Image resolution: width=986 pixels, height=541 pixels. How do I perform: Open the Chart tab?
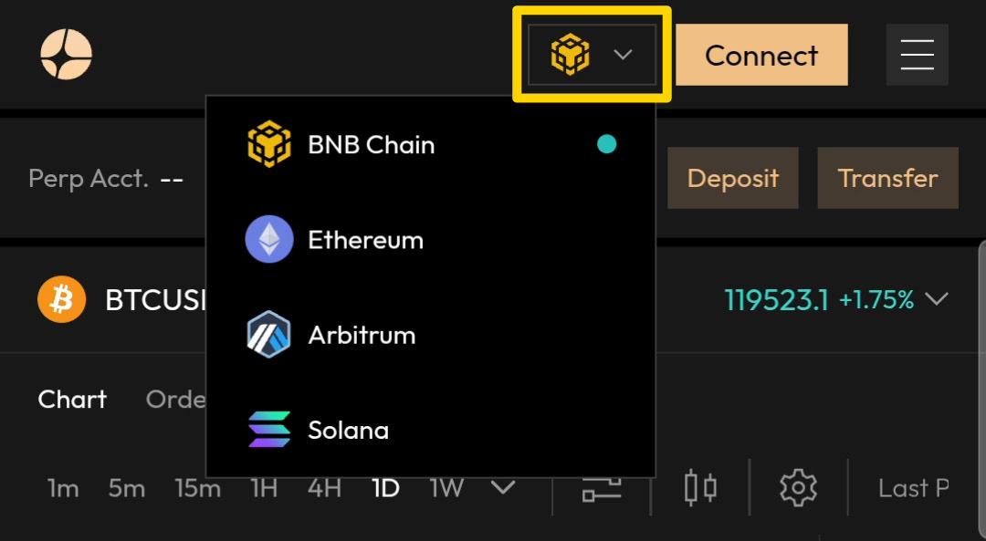(72, 400)
